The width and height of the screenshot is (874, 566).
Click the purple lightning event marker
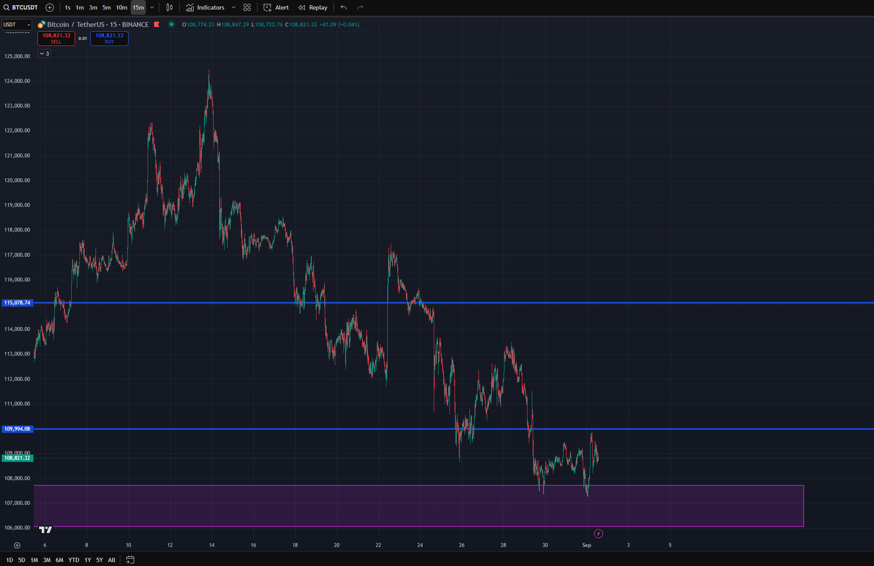click(x=598, y=533)
